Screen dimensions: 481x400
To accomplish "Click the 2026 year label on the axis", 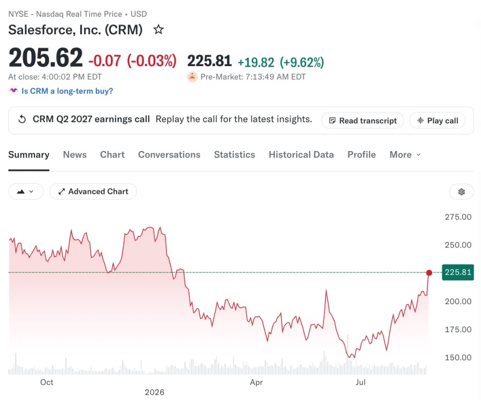I will point(154,392).
